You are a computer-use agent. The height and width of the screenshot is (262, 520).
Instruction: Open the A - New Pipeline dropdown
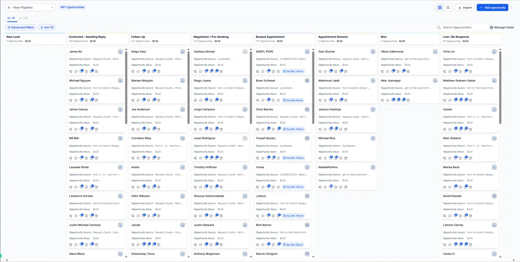pos(31,7)
